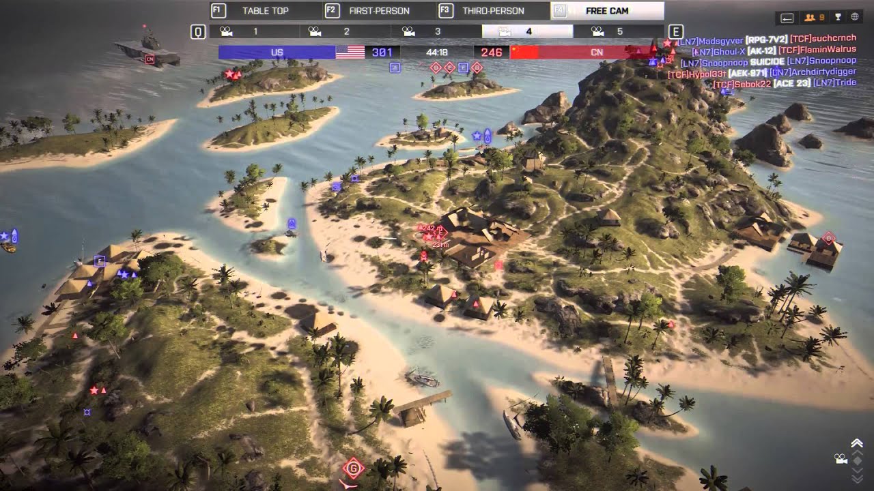Click the F2 key badge
This screenshot has height=491, width=874.
pyautogui.click(x=332, y=10)
